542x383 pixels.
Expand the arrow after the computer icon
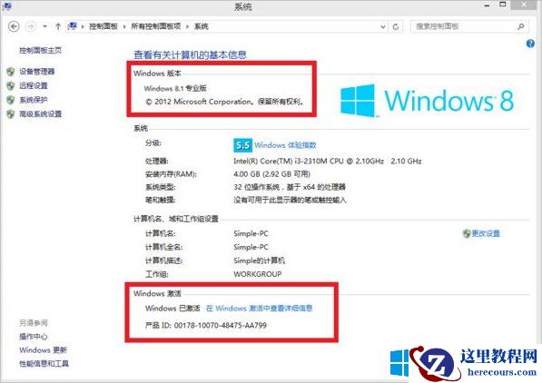pos(83,26)
